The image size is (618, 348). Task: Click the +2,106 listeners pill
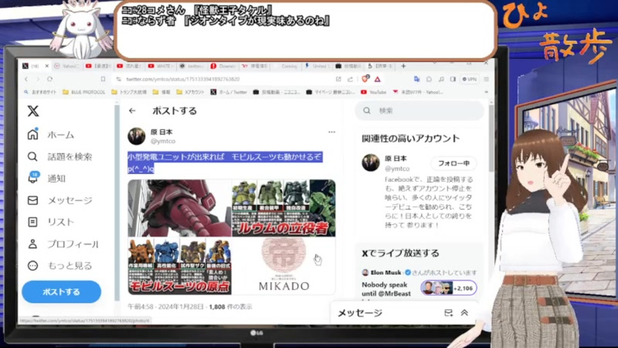(x=449, y=288)
